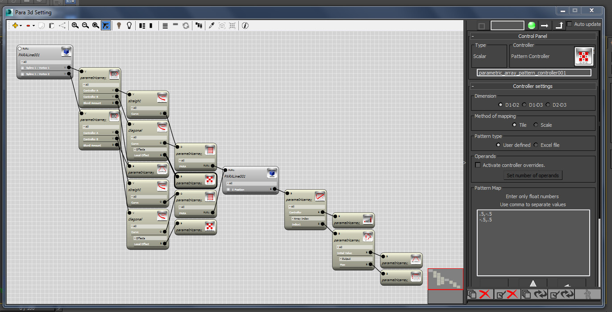612x312 pixels.
Task: Click the zoom out magnifier icon
Action: (85, 26)
